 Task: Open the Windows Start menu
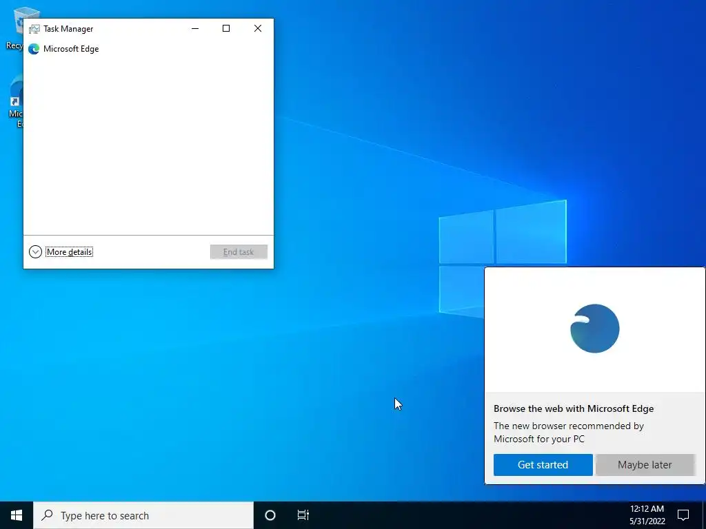17,515
